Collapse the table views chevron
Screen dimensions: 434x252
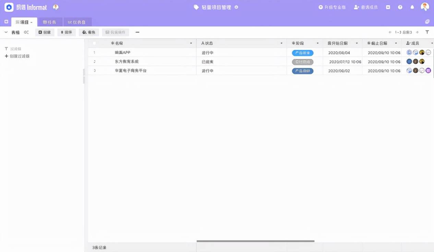(x=6, y=32)
